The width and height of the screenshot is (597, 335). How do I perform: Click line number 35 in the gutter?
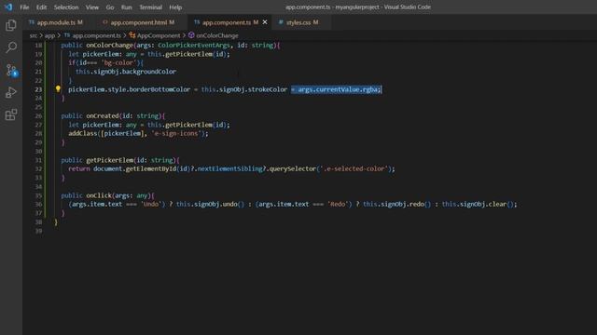pyautogui.click(x=38, y=195)
